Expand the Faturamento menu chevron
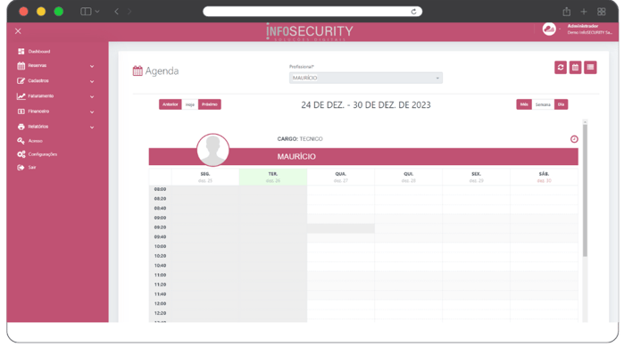624x347 pixels. click(92, 97)
